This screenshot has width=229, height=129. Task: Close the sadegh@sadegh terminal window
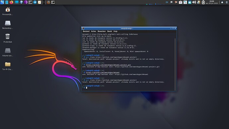[175, 28]
